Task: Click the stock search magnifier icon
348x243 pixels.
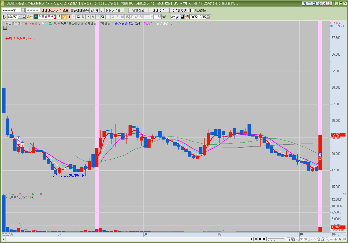Action: [23, 17]
